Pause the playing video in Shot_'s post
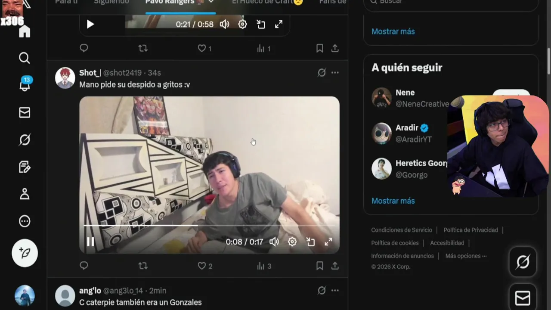Image resolution: width=551 pixels, height=310 pixels. 90,242
